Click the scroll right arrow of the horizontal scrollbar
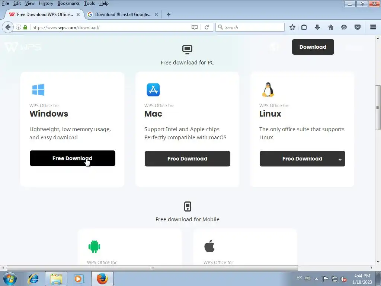This screenshot has height=286, width=381. 371,268
